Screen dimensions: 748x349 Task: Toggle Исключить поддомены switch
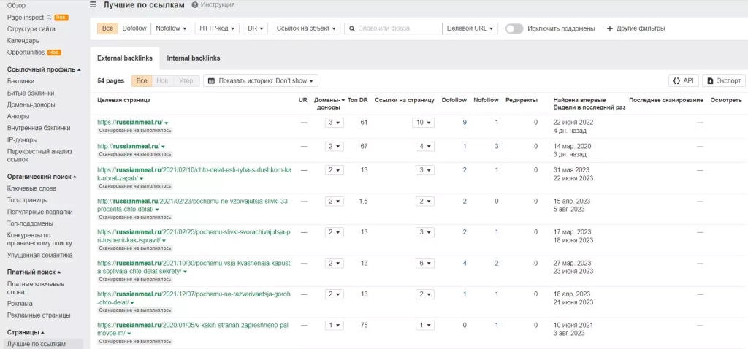[x=514, y=28]
